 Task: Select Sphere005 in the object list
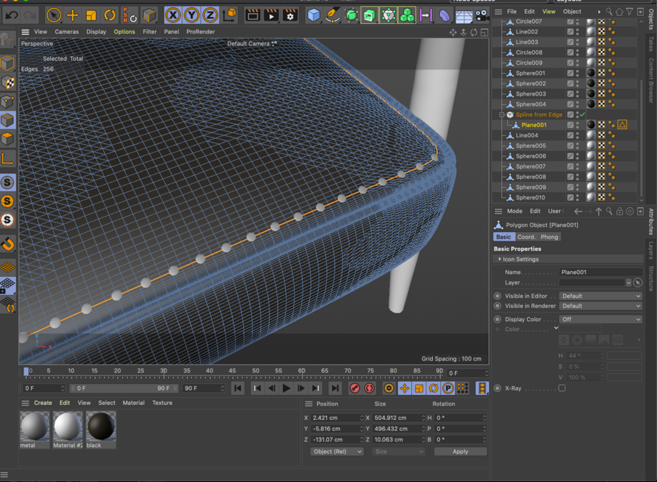pos(530,146)
